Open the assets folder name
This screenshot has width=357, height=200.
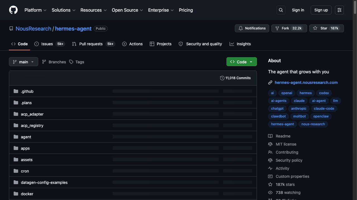(26, 160)
